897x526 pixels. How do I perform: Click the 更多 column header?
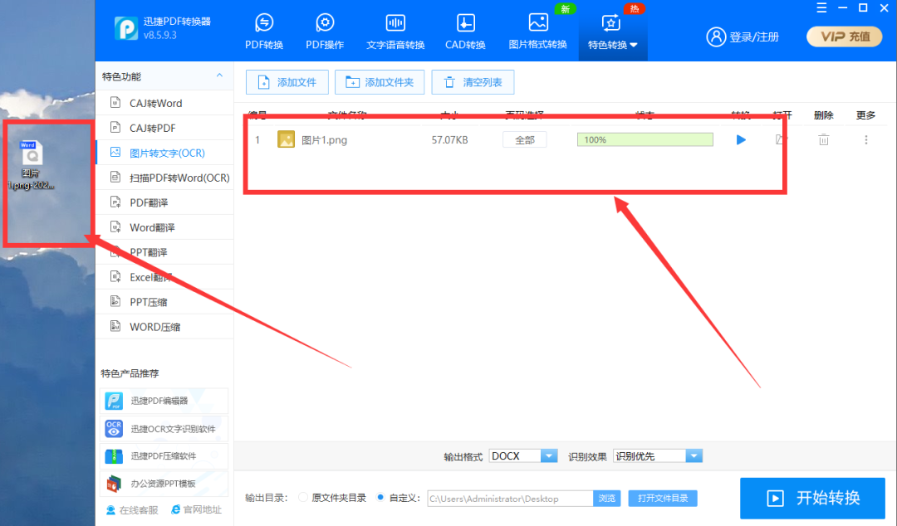point(866,115)
